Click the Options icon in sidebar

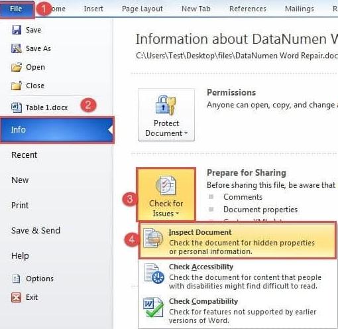click(x=17, y=279)
